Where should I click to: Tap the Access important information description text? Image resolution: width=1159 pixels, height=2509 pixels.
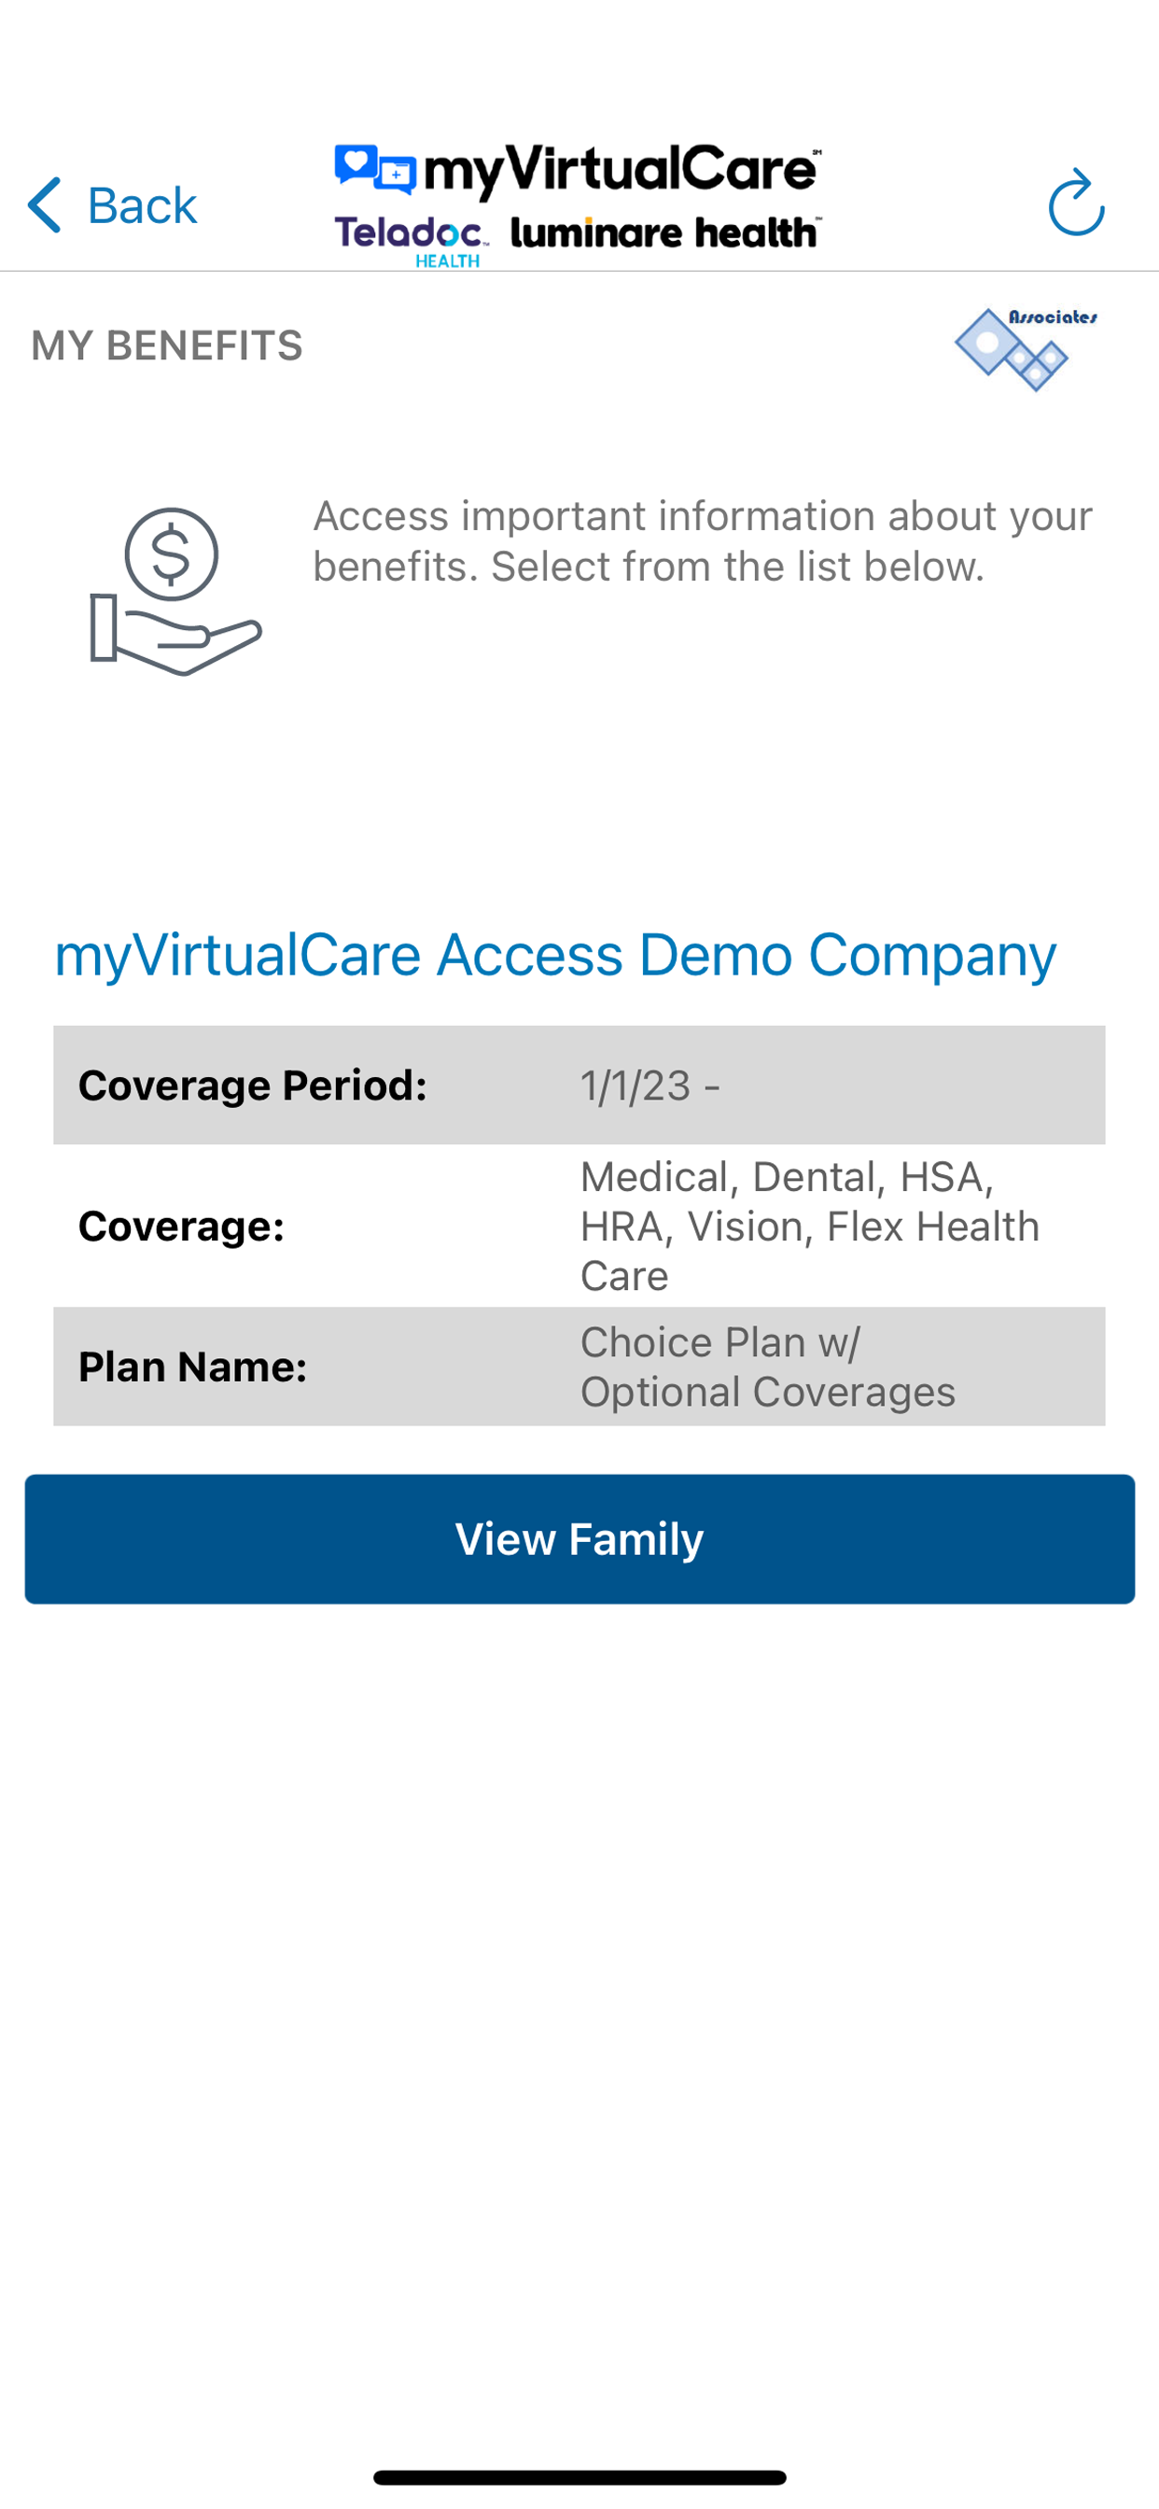(703, 540)
